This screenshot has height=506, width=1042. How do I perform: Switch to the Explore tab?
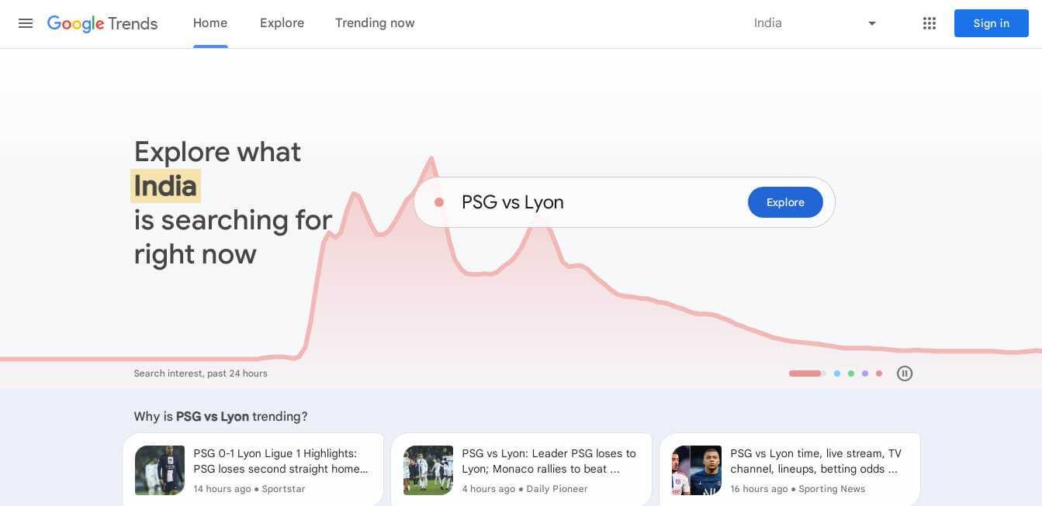tap(282, 23)
